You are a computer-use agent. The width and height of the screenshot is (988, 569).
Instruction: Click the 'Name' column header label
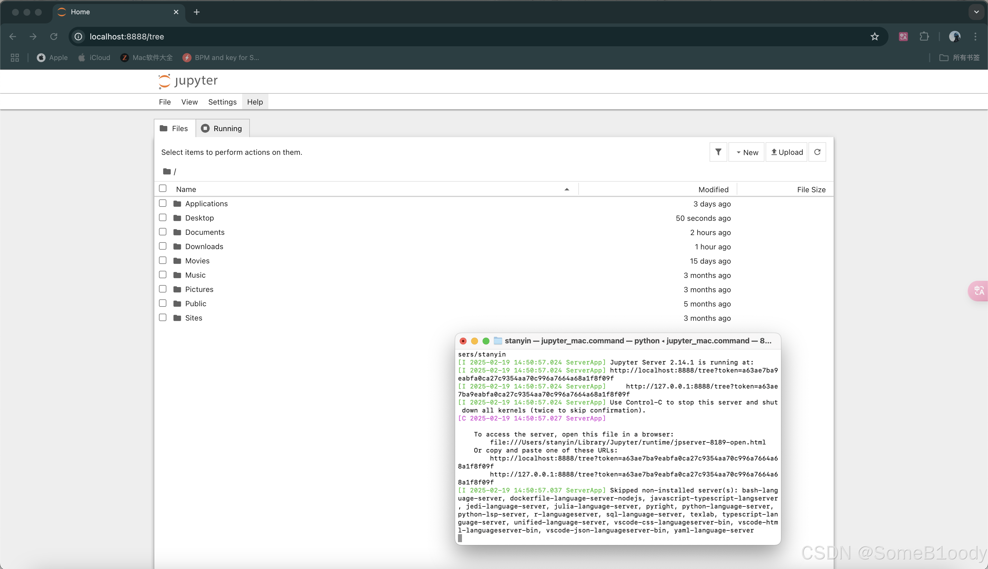click(x=186, y=190)
